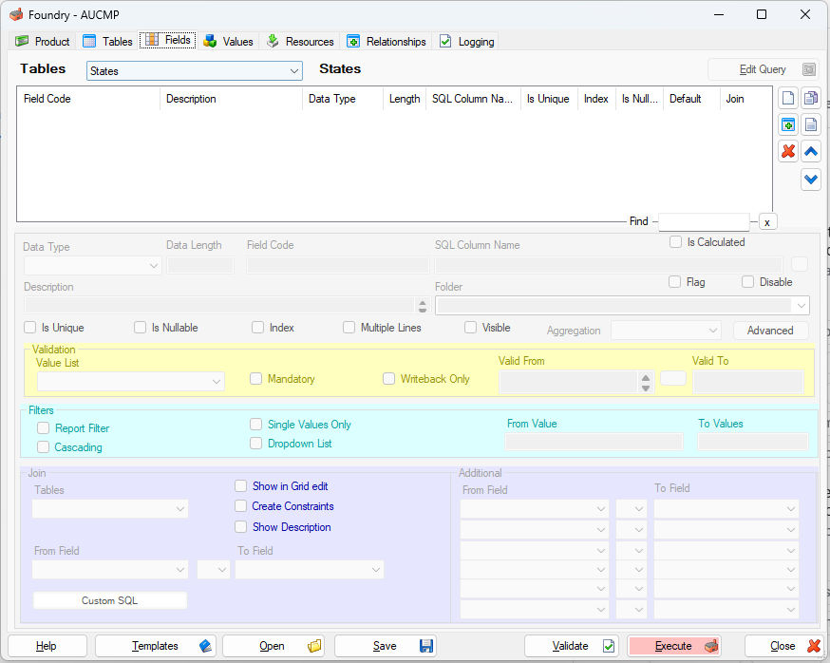Toggle the Cascading filter checkbox
The width and height of the screenshot is (830, 663).
coord(43,447)
